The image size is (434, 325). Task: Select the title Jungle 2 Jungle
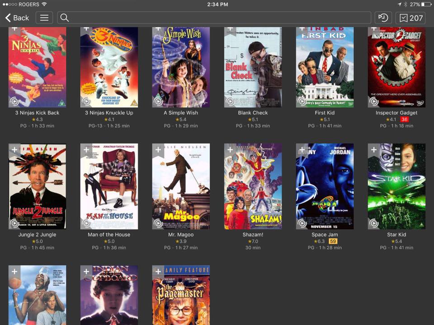coord(38,235)
